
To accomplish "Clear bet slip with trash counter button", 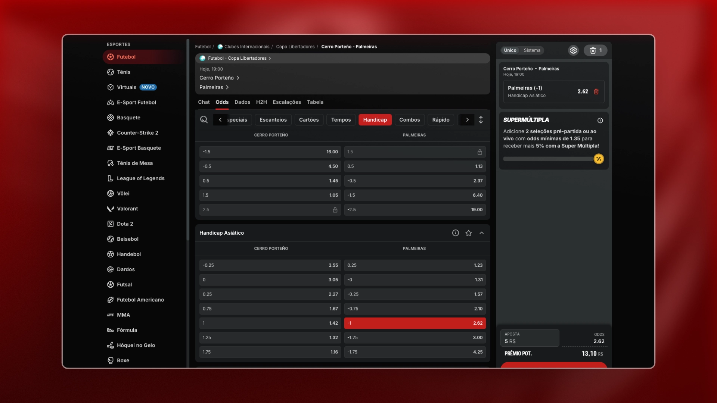I will pyautogui.click(x=596, y=50).
